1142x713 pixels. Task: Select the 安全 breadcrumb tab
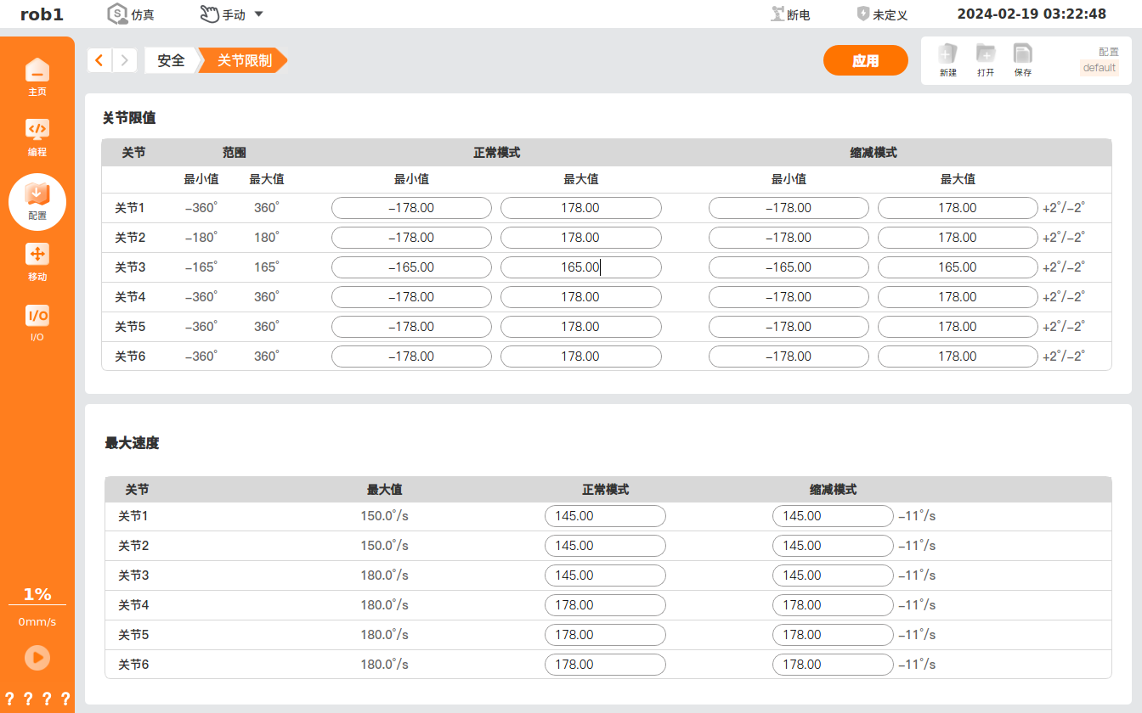pos(171,60)
